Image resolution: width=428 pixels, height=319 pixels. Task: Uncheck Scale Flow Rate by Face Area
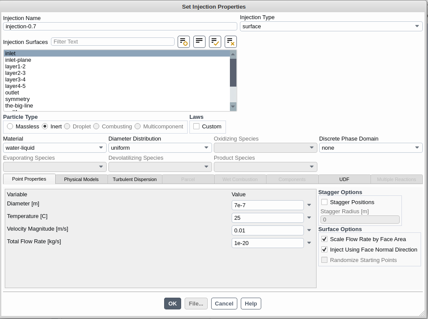324,239
